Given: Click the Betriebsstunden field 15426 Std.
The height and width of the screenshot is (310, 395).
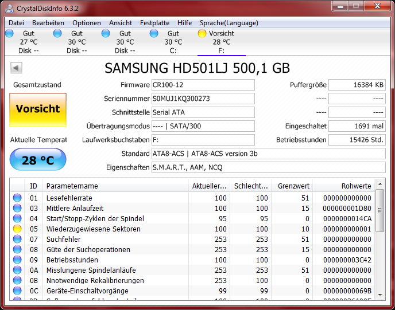Looking at the screenshot, I should click(357, 140).
